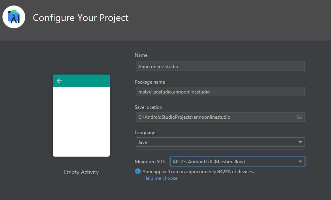The image size is (331, 200).
Task: Click the Help me choose link
Action: point(160,178)
